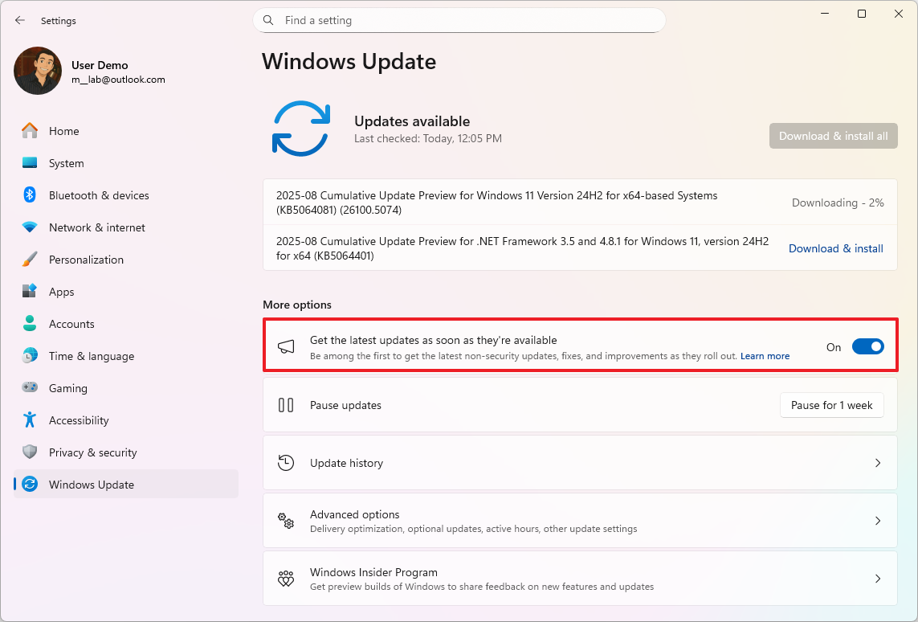Viewport: 918px width, 622px height.
Task: Expand the Update history row chevron
Action: click(877, 463)
